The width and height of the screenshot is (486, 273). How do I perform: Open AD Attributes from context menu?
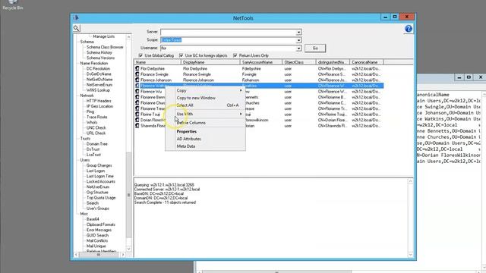(189, 139)
